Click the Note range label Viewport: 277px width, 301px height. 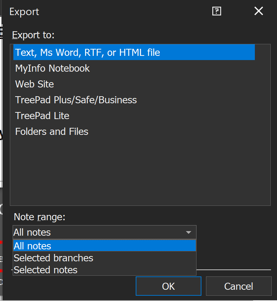tap(39, 217)
